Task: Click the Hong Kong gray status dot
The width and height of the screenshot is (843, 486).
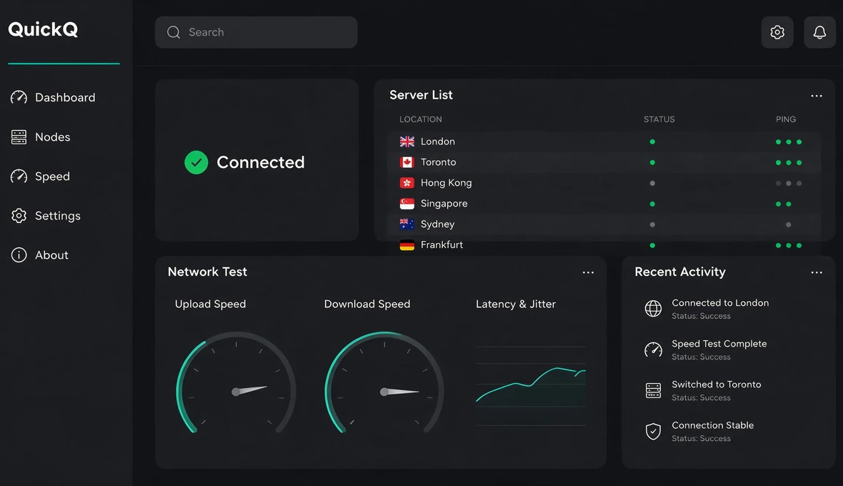Action: coord(652,184)
